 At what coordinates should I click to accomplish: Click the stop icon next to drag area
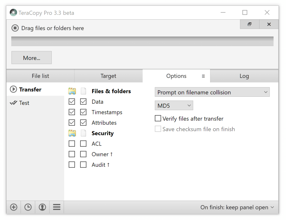click(x=15, y=28)
